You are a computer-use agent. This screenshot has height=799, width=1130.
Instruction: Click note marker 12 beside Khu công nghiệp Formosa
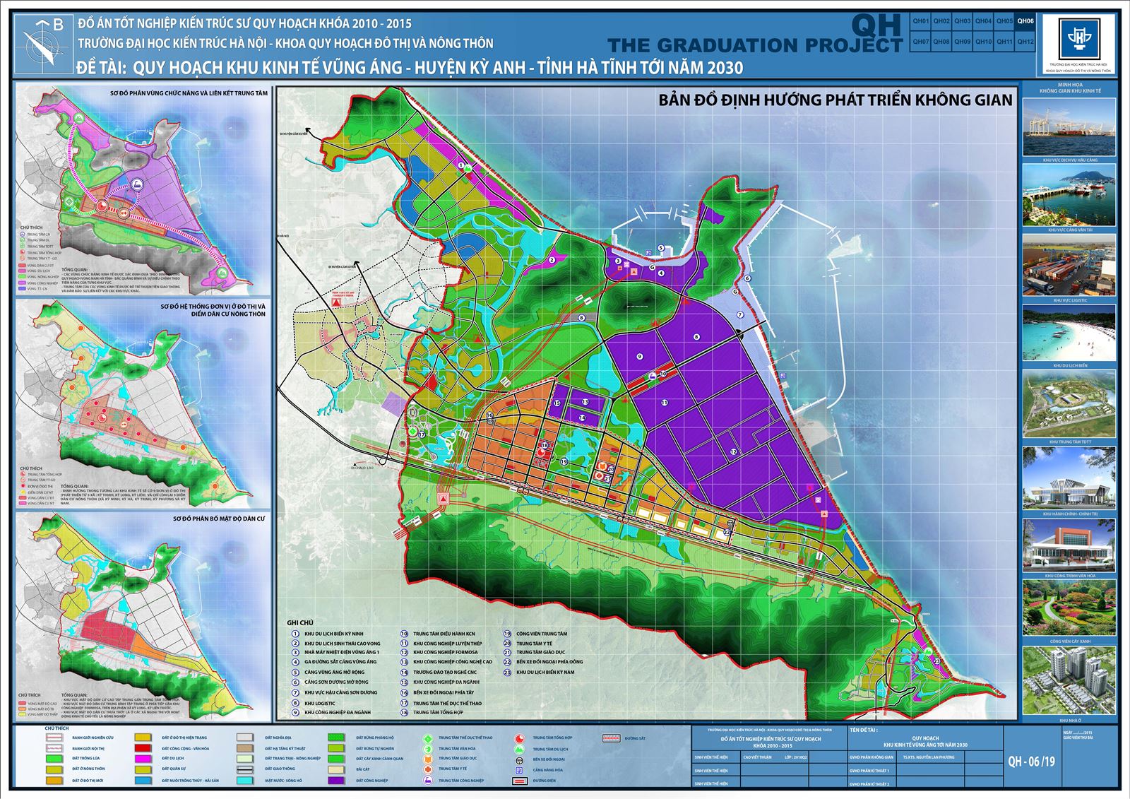point(404,652)
